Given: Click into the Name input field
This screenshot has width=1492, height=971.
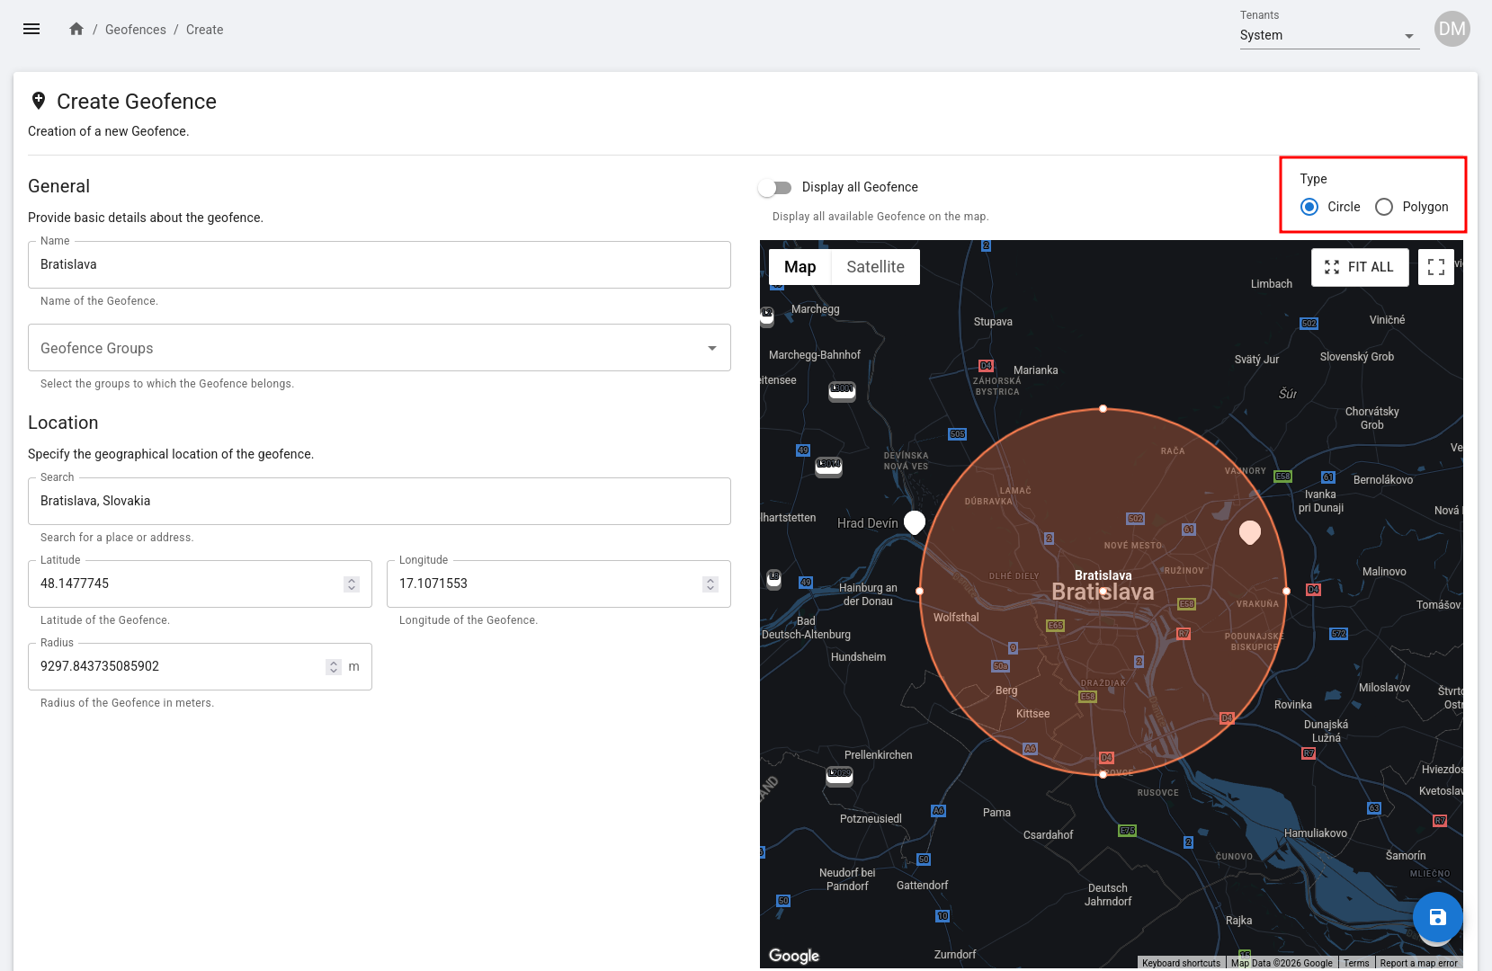Looking at the screenshot, I should pyautogui.click(x=379, y=264).
